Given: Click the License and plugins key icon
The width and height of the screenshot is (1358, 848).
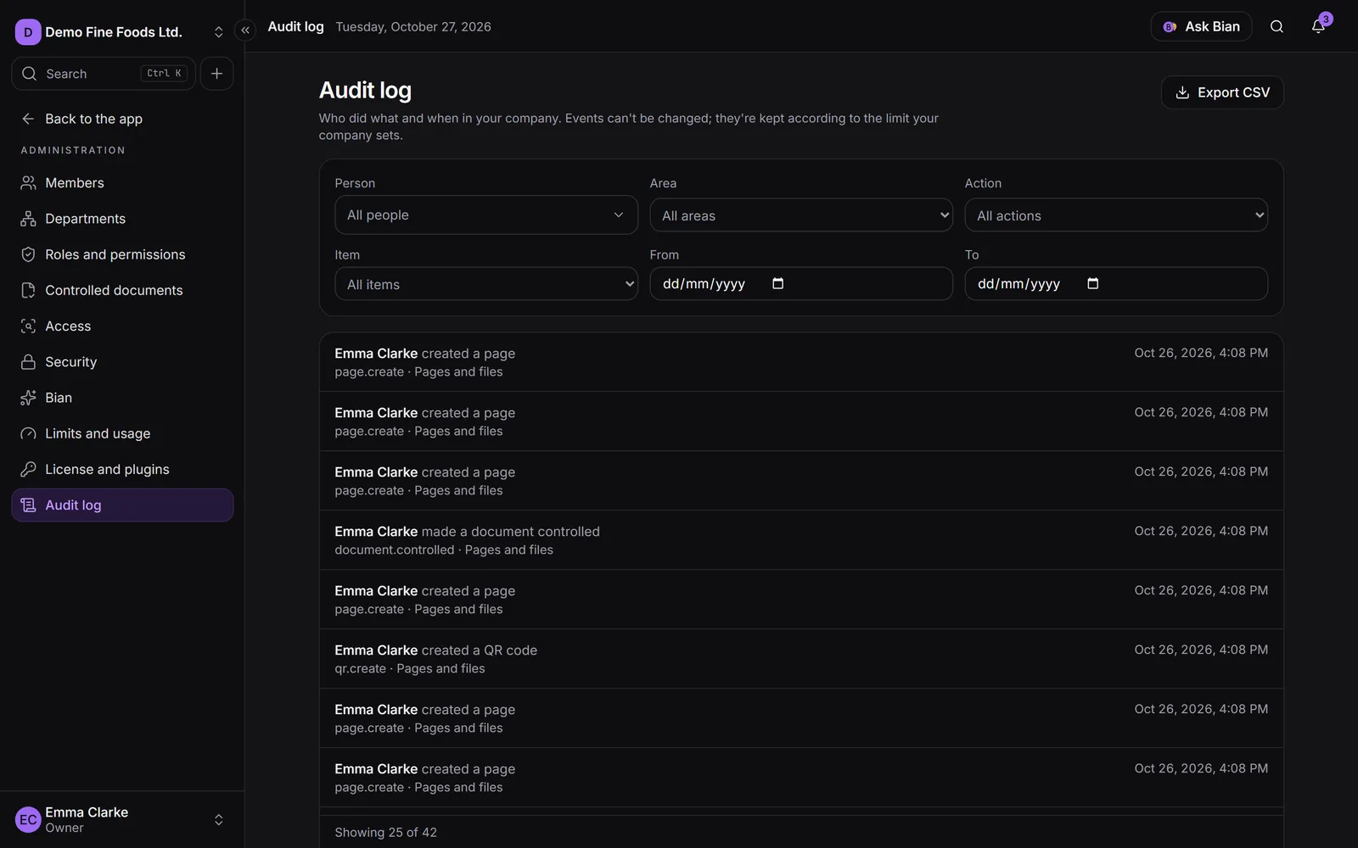Looking at the screenshot, I should pos(28,469).
